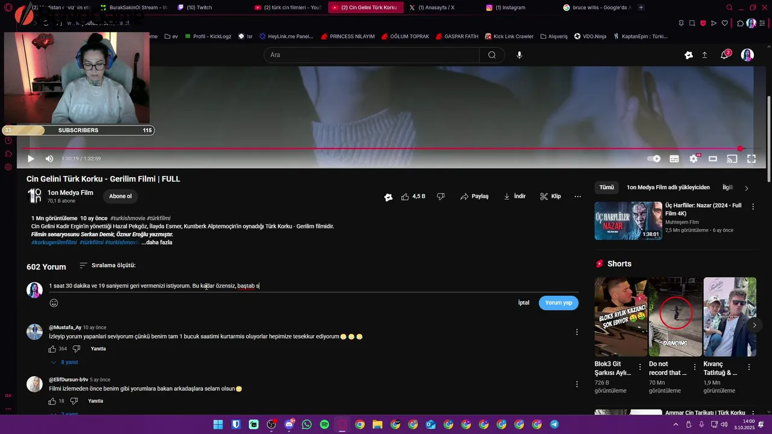The image size is (772, 434).
Task: Open the Blok3 Git Şarkısı short
Action: coord(621,317)
